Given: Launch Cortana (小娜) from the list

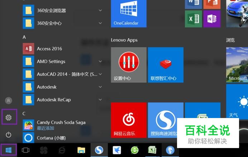Looking at the screenshot, I should coord(63,138).
